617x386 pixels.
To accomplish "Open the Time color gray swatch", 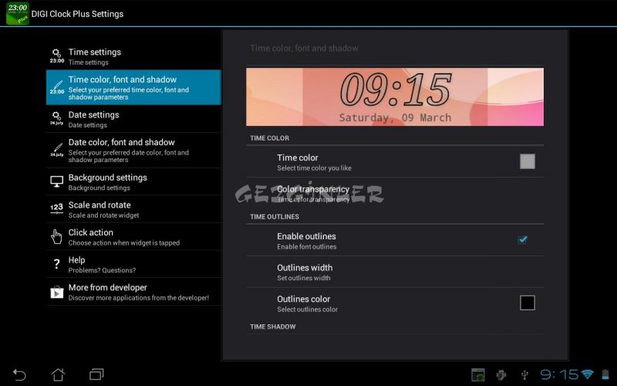I will (x=528, y=161).
